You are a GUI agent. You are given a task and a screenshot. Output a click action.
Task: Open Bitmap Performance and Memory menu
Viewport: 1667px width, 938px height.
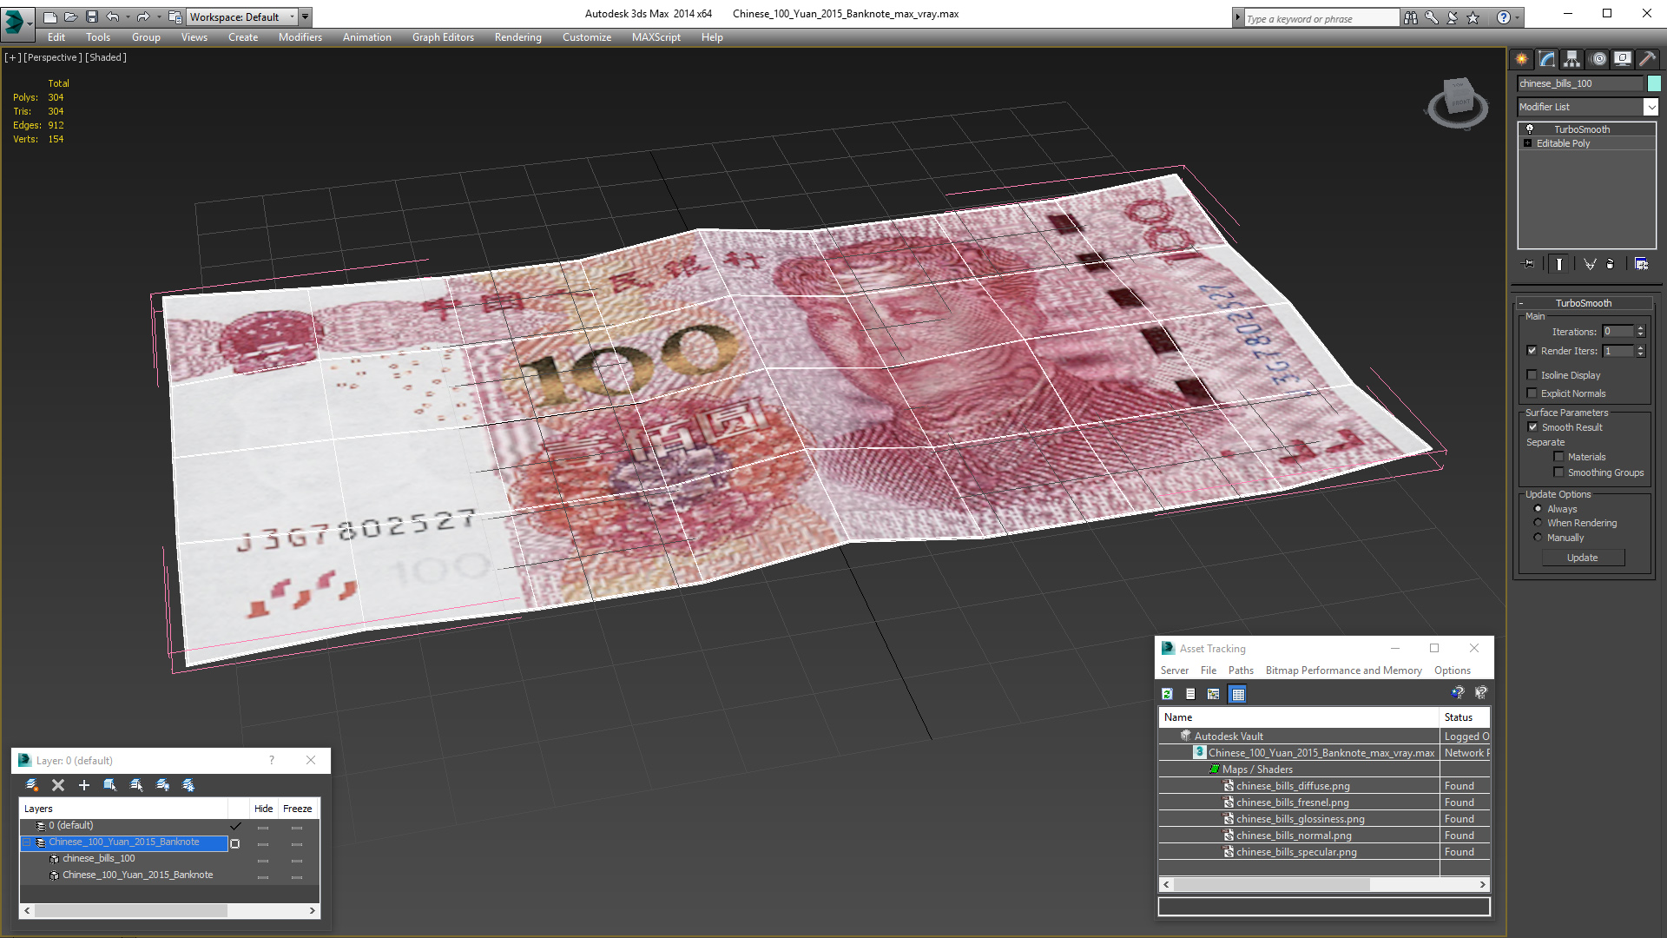[x=1343, y=670]
